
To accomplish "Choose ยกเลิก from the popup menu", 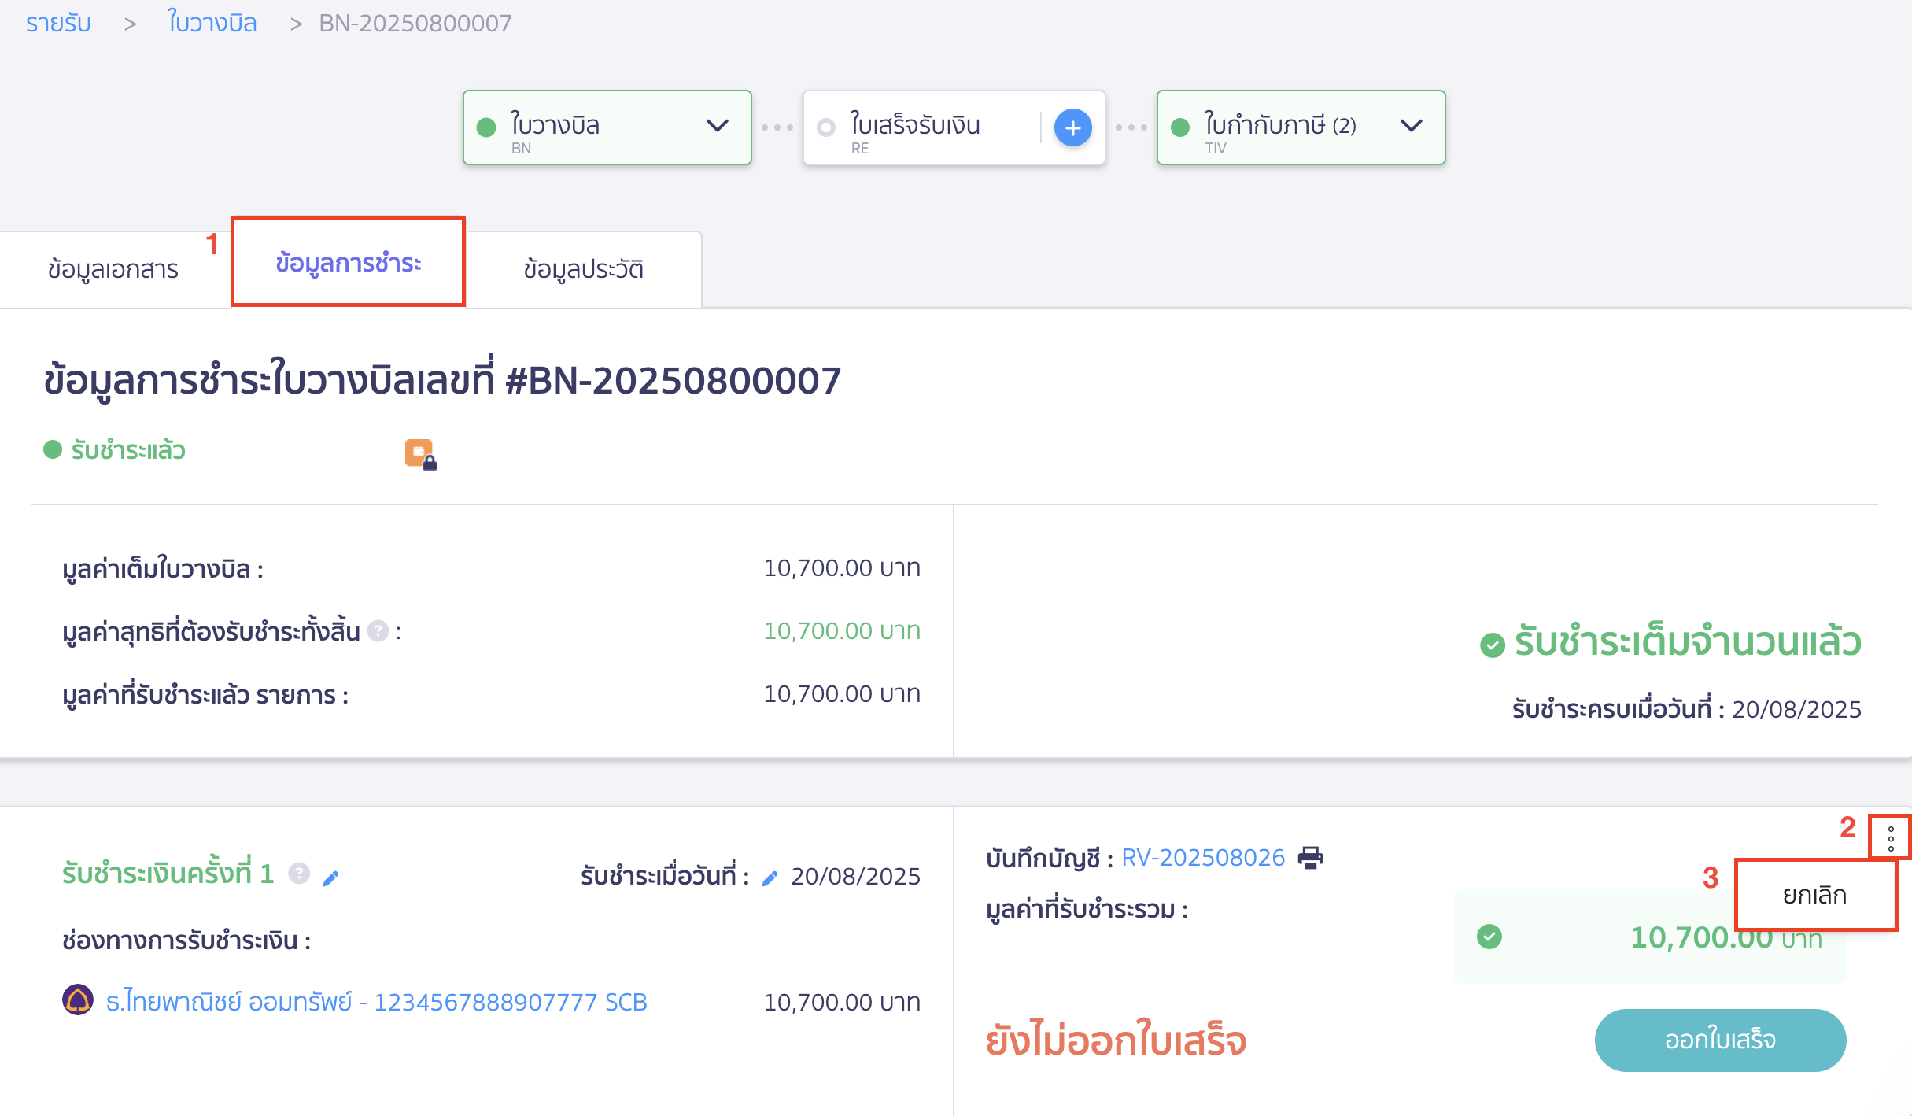I will coord(1814,895).
